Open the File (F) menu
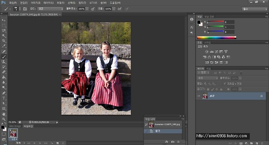 (x=13, y=3)
